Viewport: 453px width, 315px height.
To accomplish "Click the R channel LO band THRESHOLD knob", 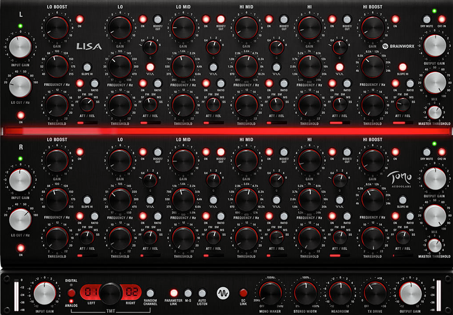I will [x=120, y=238].
